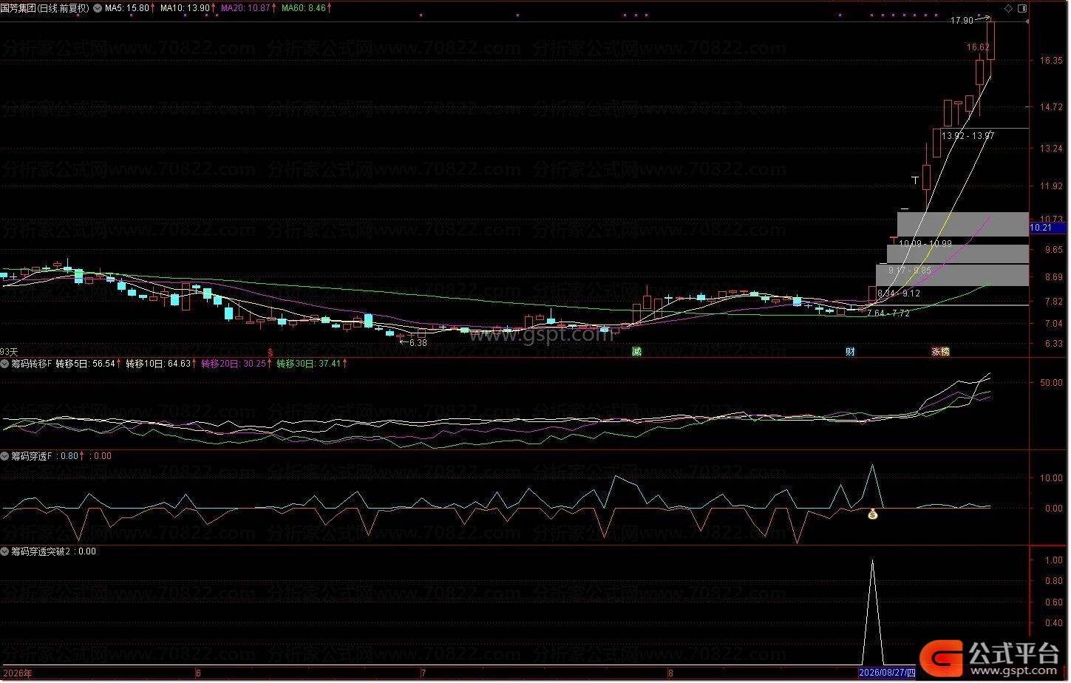The image size is (1071, 683).
Task: Click the 涨榜 event marker
Action: click(x=940, y=352)
